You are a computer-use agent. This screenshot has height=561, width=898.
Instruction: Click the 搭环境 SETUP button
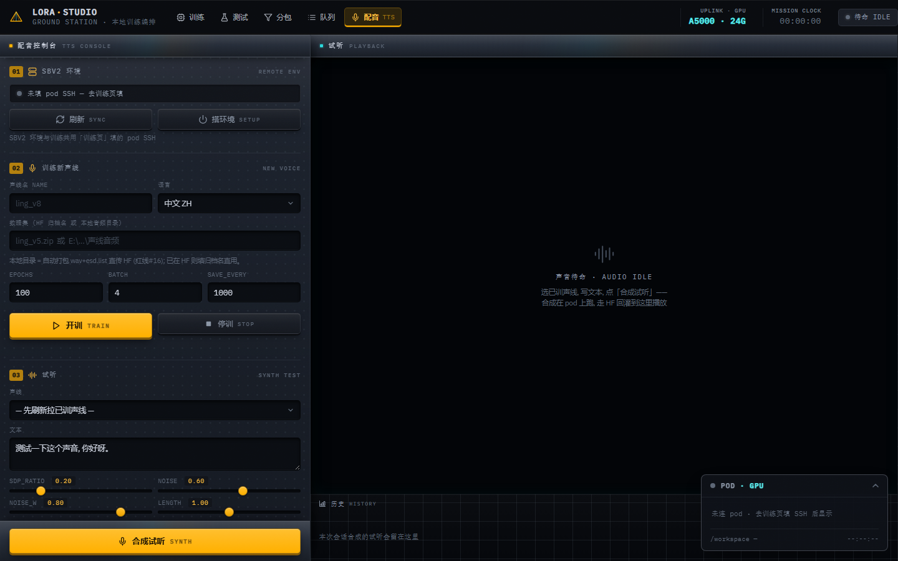tap(229, 120)
